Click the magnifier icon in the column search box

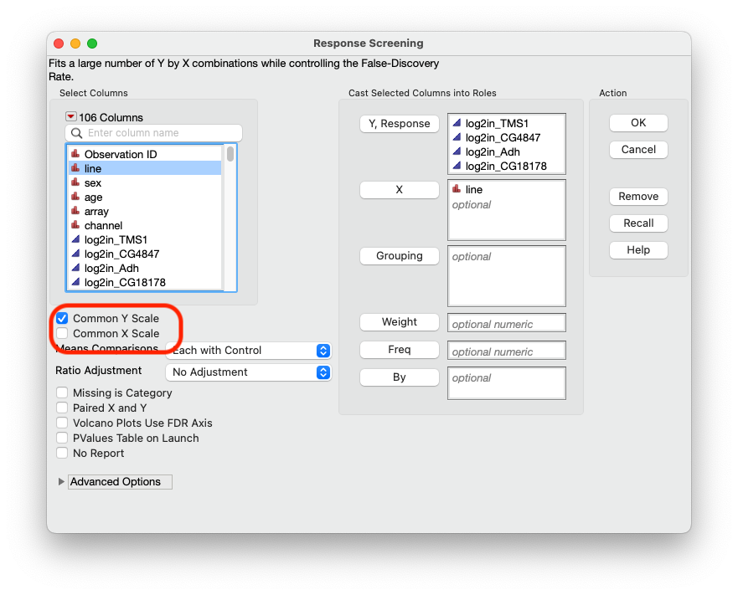pyautogui.click(x=76, y=133)
